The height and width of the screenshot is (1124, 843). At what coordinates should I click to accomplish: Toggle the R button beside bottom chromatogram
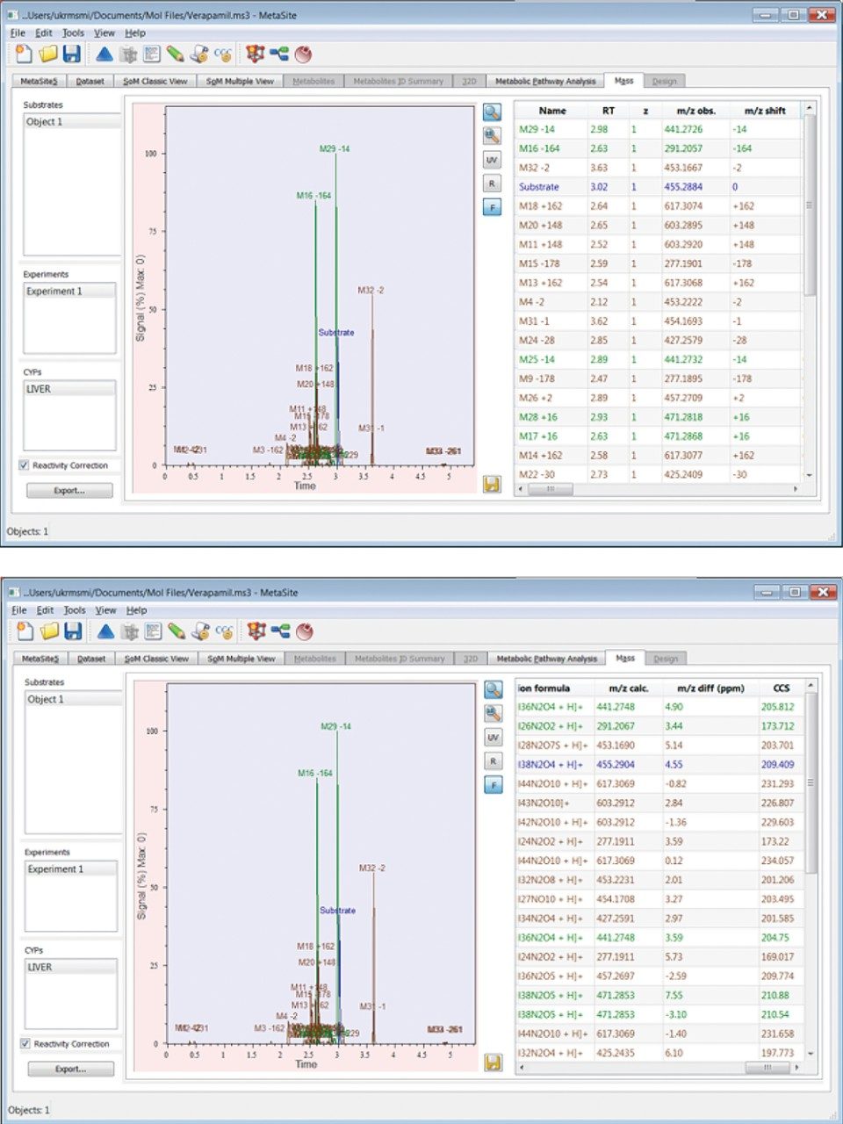pos(494,761)
